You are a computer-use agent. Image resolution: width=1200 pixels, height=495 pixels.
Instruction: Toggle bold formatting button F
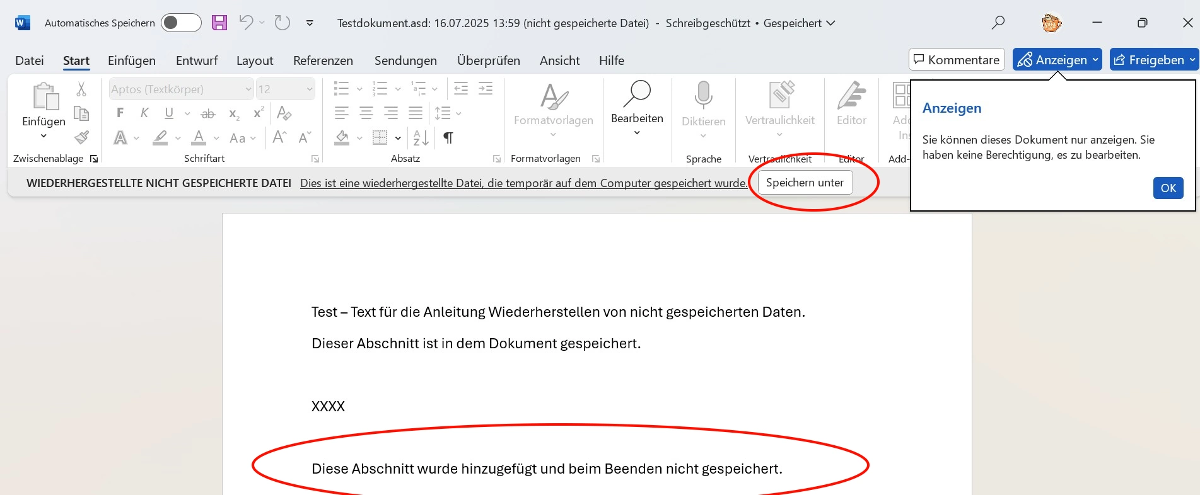click(x=120, y=113)
